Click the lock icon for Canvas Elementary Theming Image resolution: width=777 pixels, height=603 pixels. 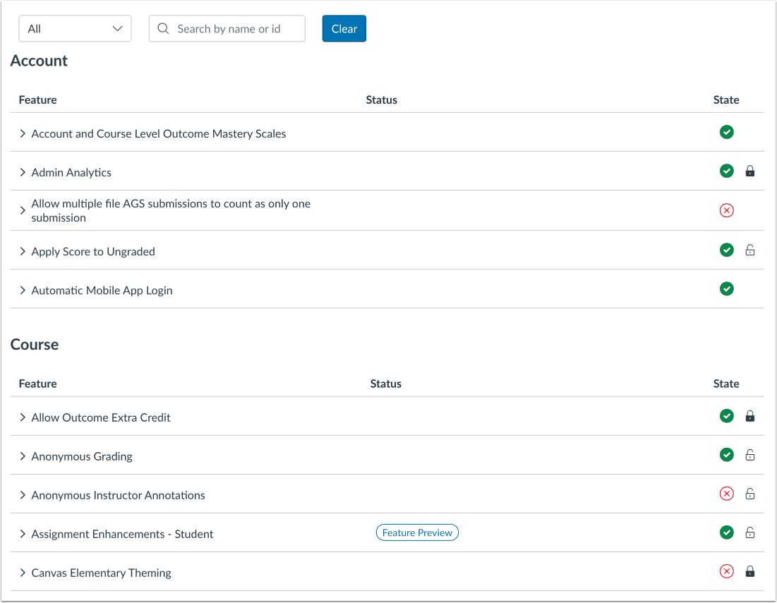pos(750,571)
